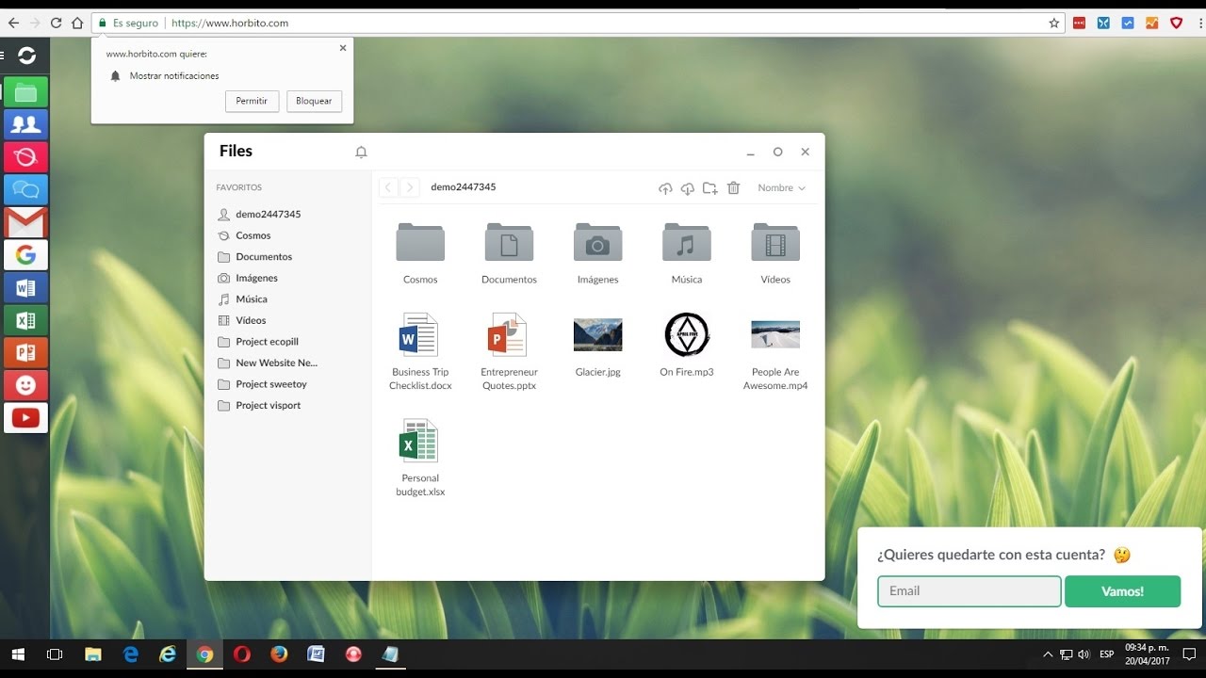Open the contacts app in the side dock
Viewport: 1206px width, 678px height.
coord(25,124)
